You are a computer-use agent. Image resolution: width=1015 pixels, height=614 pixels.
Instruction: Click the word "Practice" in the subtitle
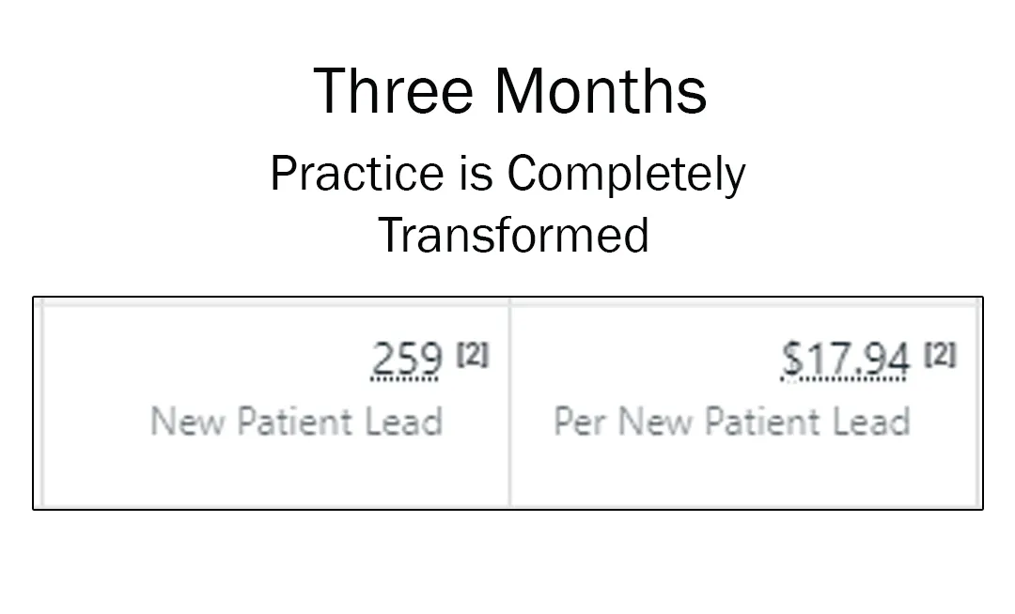pos(357,173)
